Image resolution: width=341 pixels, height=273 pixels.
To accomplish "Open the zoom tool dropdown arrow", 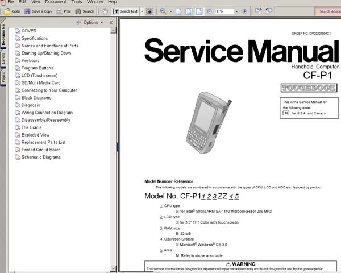I will pyautogui.click(x=171, y=11).
